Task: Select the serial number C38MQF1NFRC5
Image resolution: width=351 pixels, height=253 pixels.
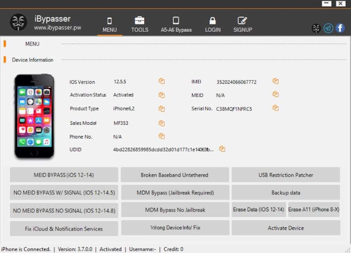Action: 234,109
